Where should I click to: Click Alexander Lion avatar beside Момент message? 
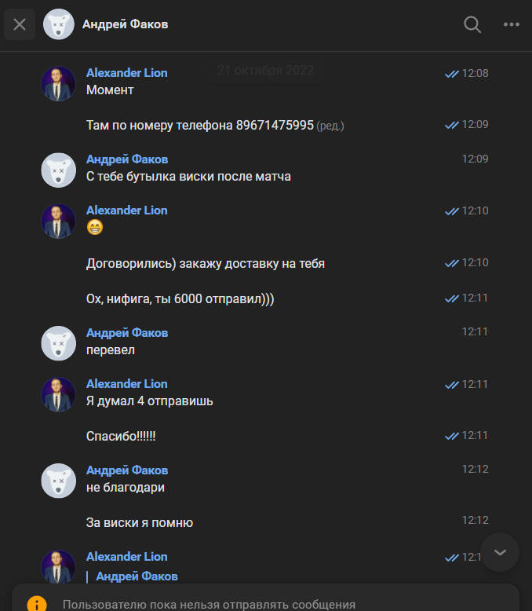(x=58, y=84)
